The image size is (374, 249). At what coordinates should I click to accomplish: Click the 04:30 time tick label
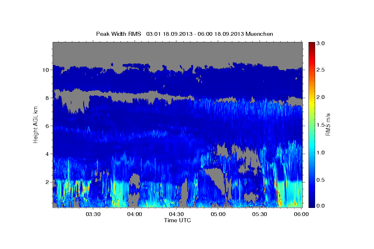pos(176,214)
